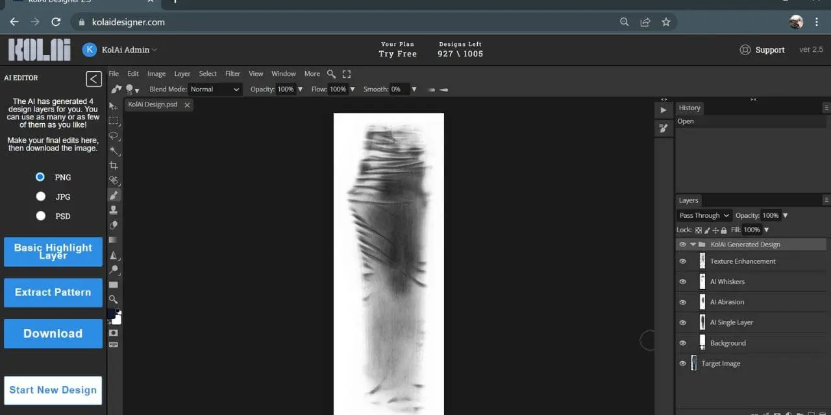This screenshot has width=831, height=415.
Task: Select the Clone Stamp tool
Action: tap(114, 210)
